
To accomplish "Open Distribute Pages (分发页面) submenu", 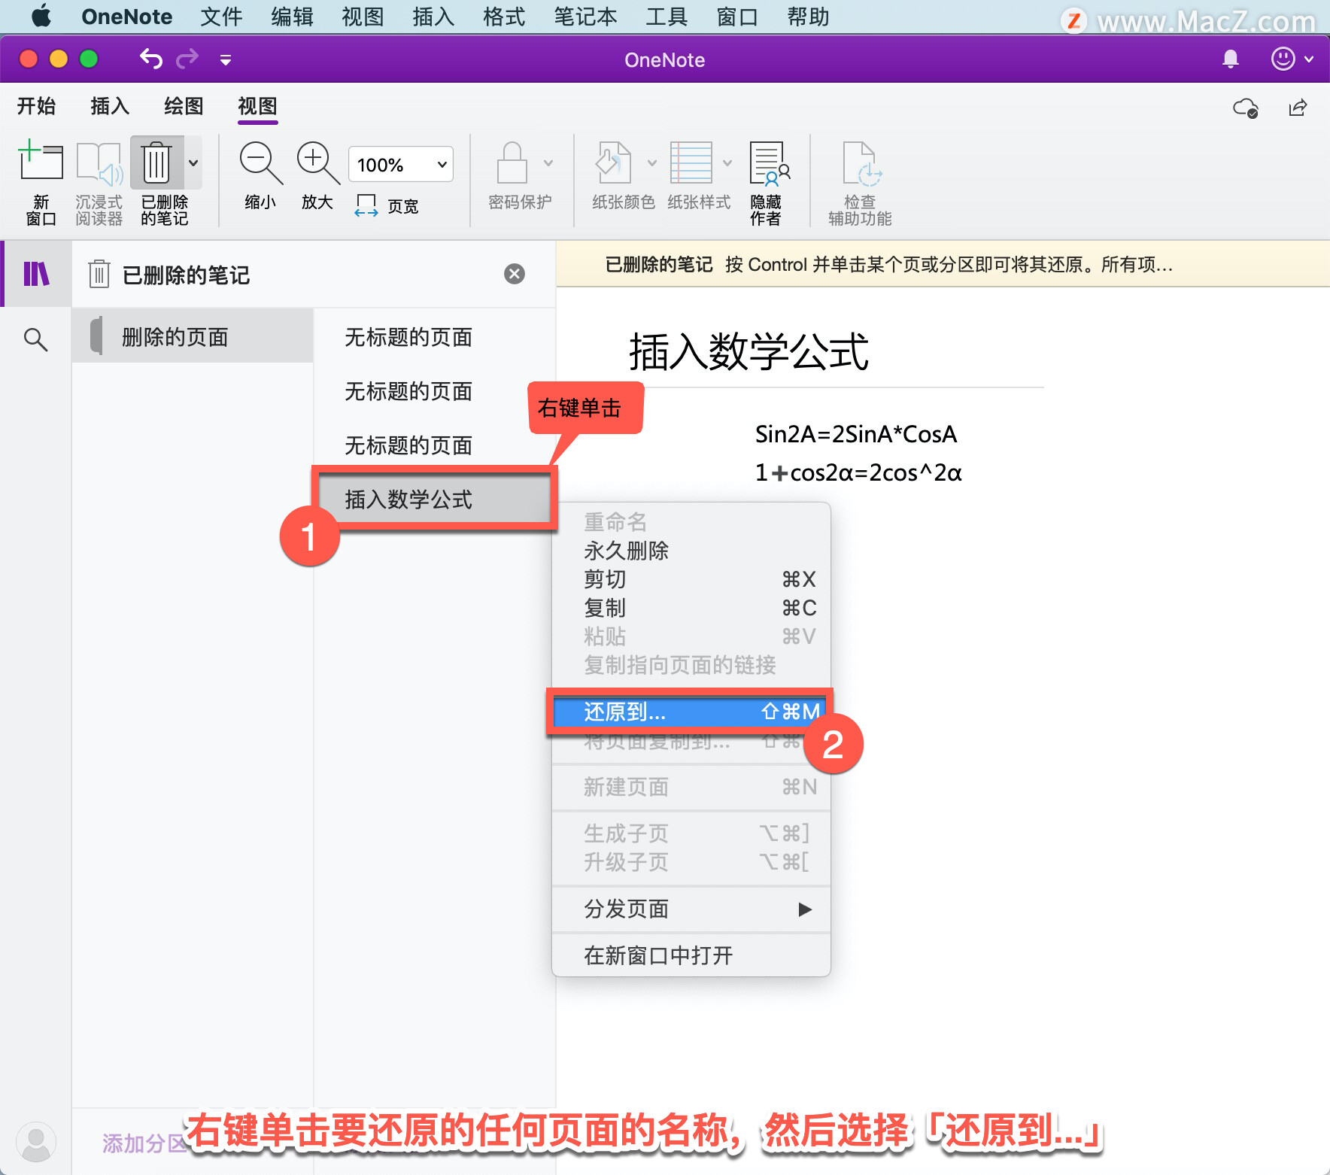I will point(691,909).
